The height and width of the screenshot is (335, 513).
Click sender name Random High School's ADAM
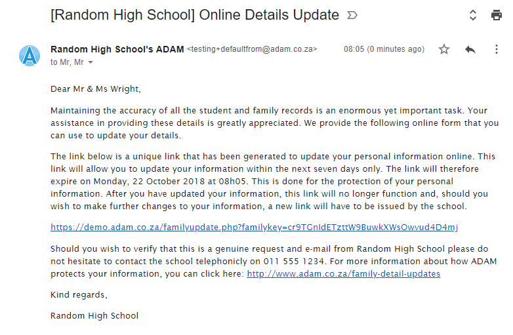tap(117, 49)
